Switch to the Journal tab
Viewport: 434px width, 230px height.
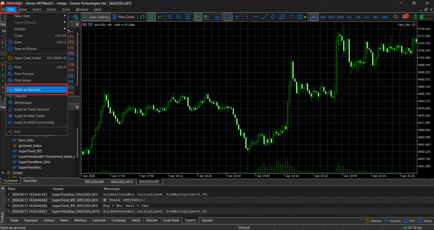[x=207, y=220]
